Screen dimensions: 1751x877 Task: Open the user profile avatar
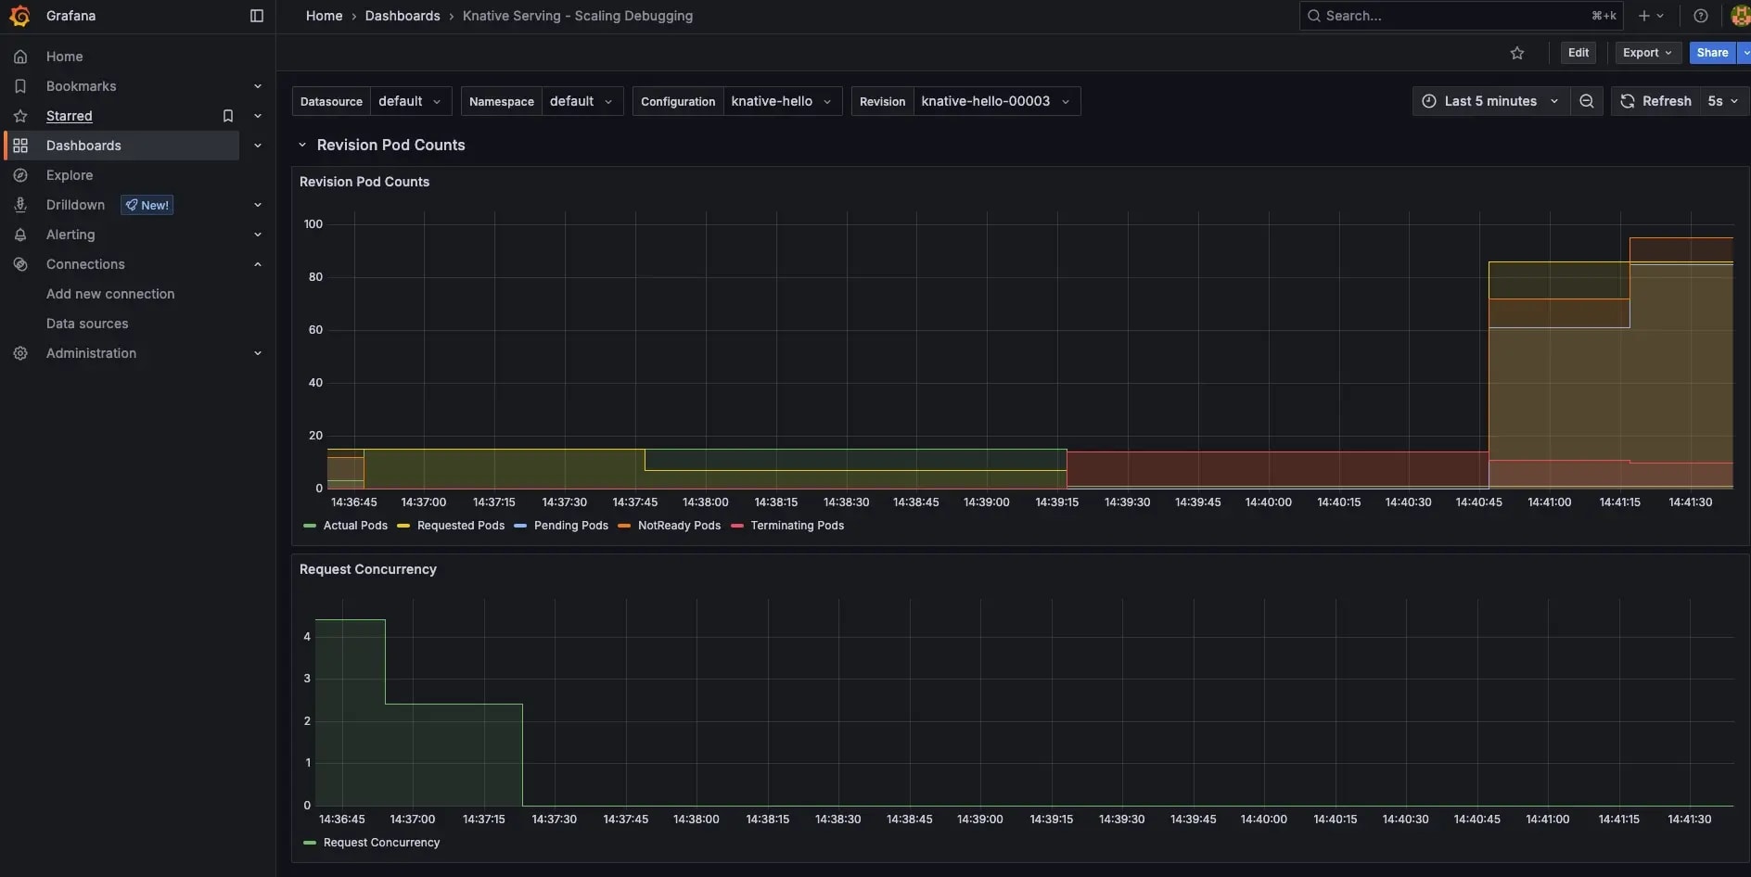pos(1741,16)
